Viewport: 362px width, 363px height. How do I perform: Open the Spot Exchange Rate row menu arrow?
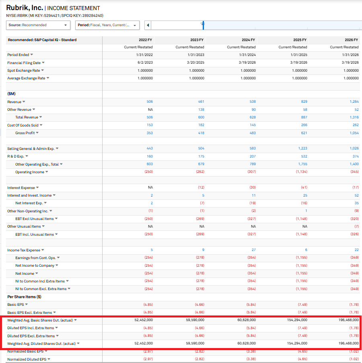[x=43, y=71]
